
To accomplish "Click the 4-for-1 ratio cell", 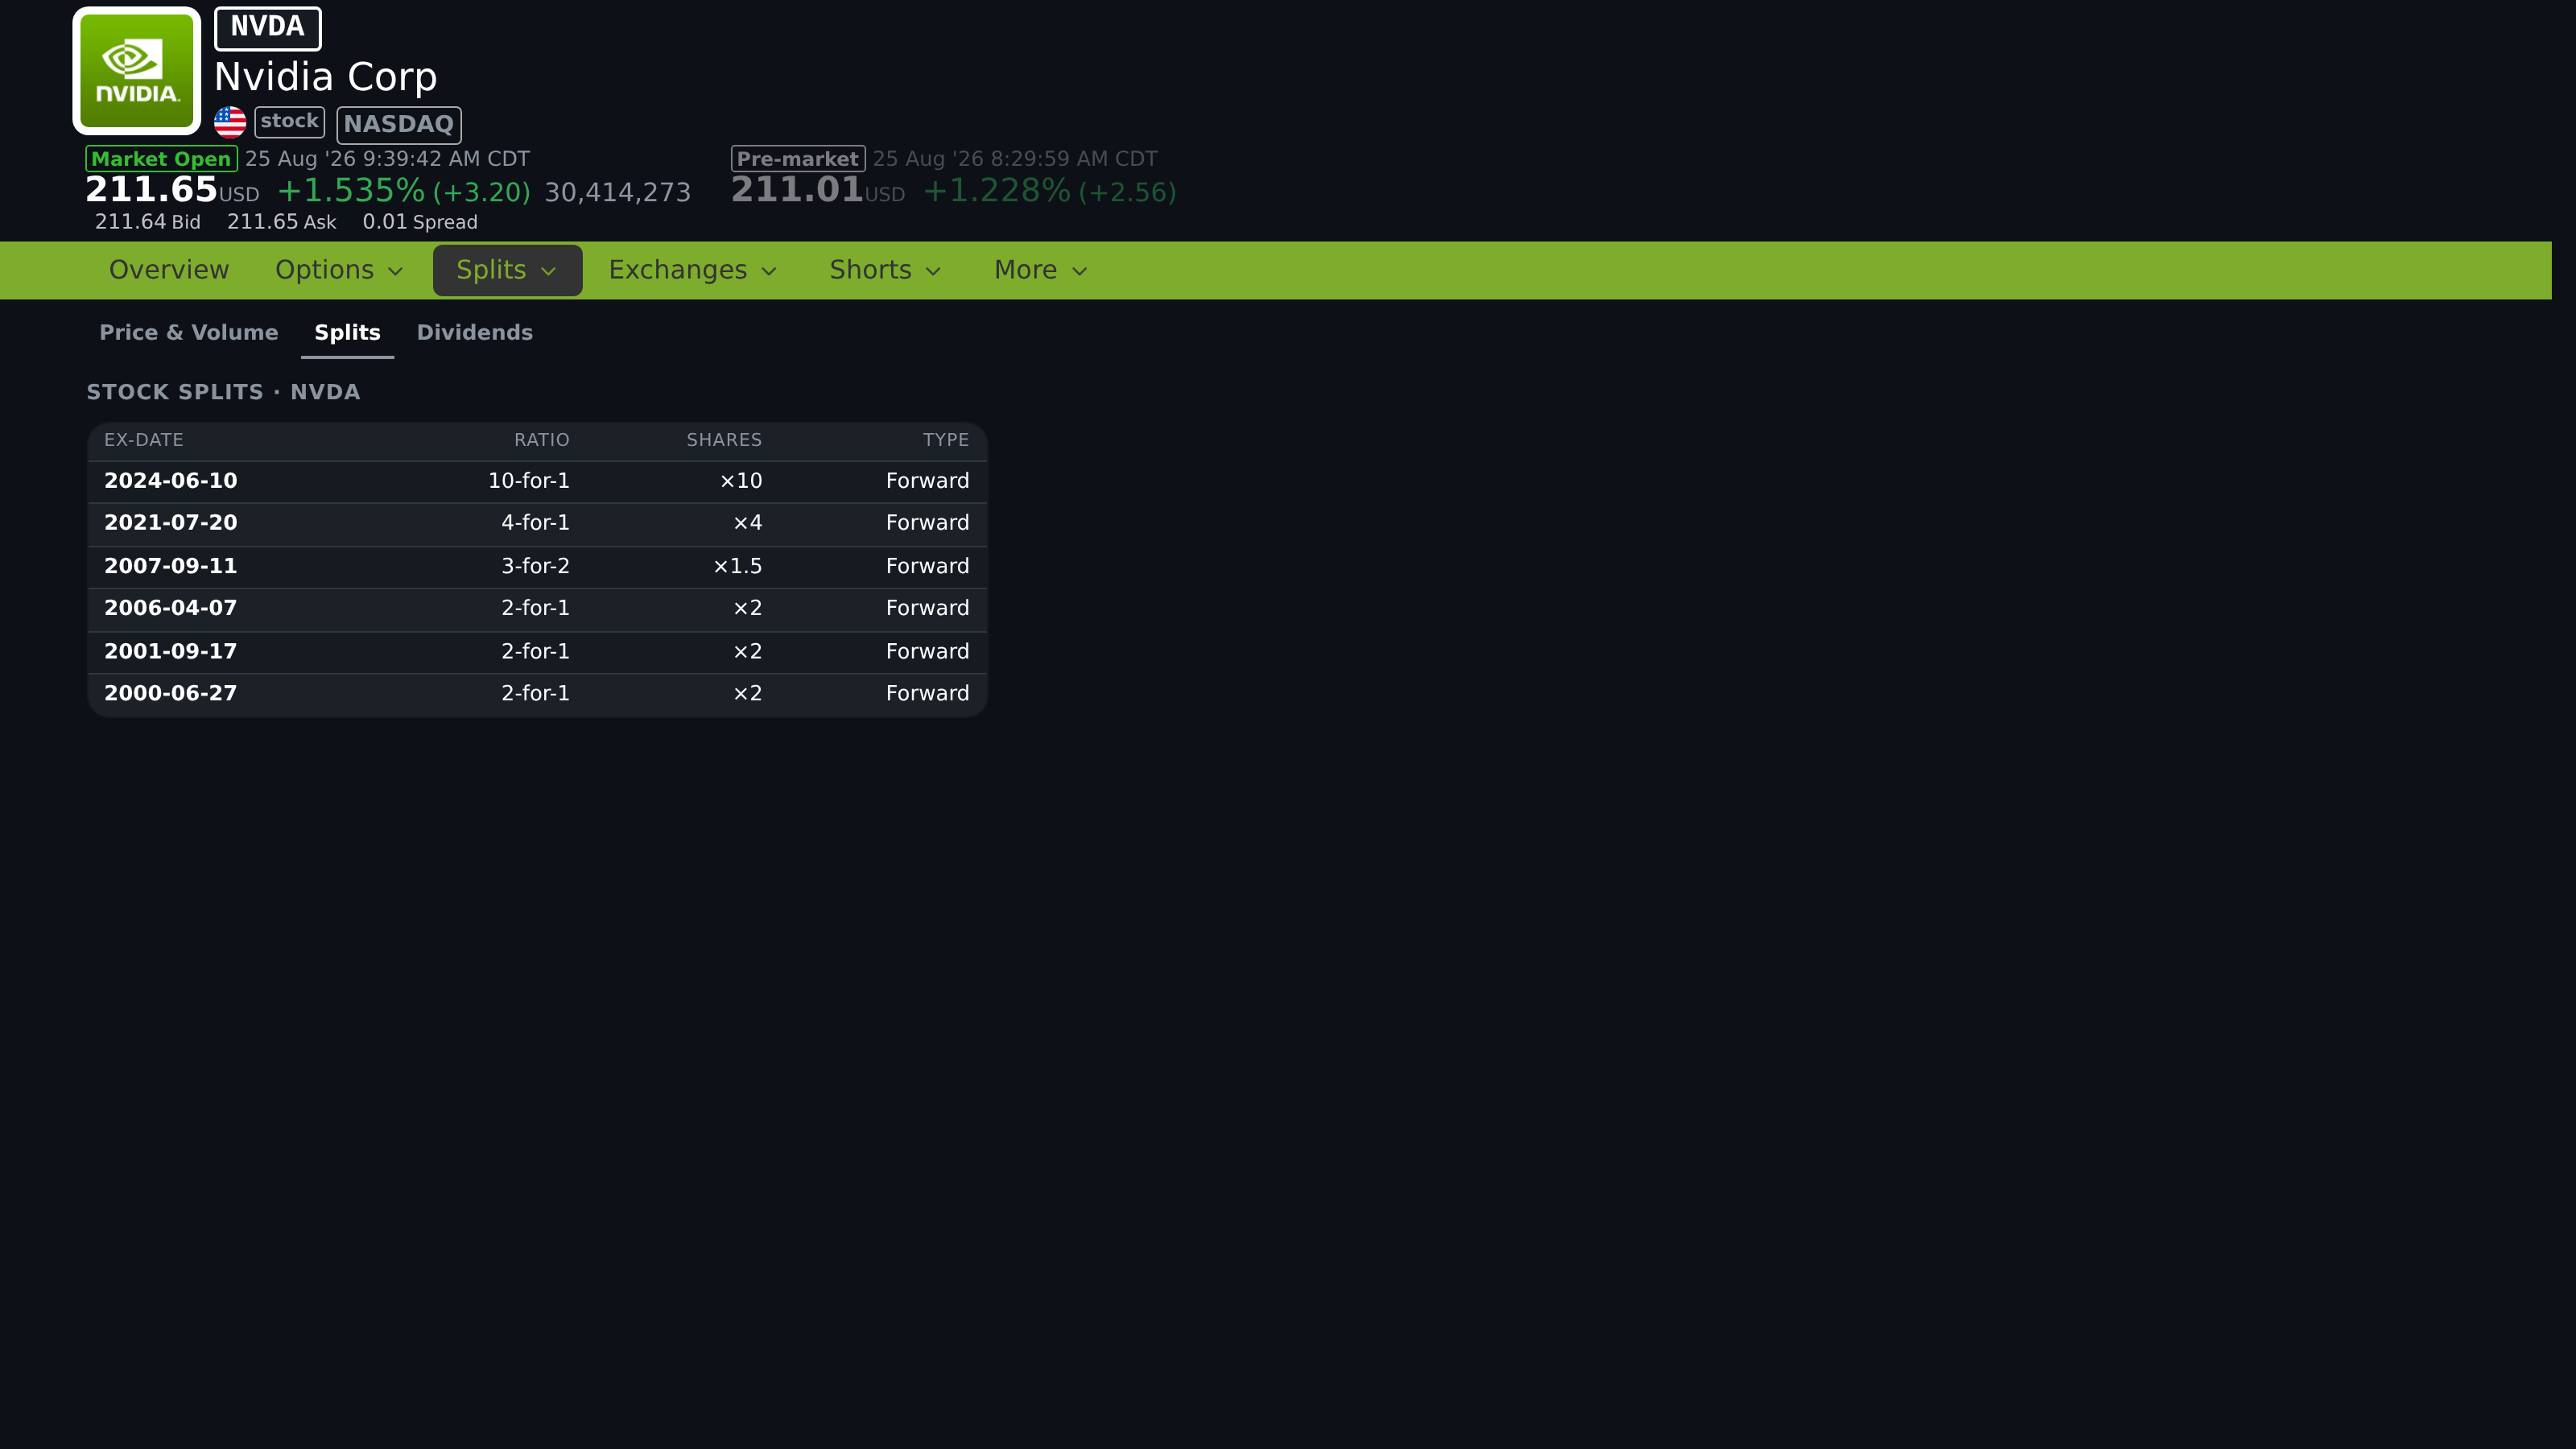I will pos(535,523).
